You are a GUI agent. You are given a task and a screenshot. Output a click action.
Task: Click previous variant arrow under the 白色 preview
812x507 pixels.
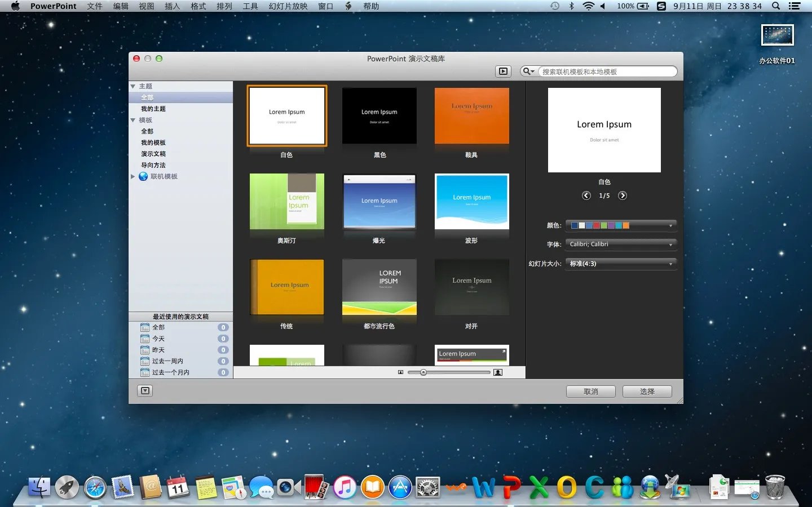pos(586,195)
